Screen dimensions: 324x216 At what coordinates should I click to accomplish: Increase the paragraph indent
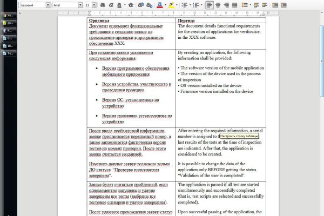[275, 5]
